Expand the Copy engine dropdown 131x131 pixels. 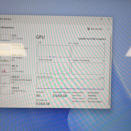72,43
